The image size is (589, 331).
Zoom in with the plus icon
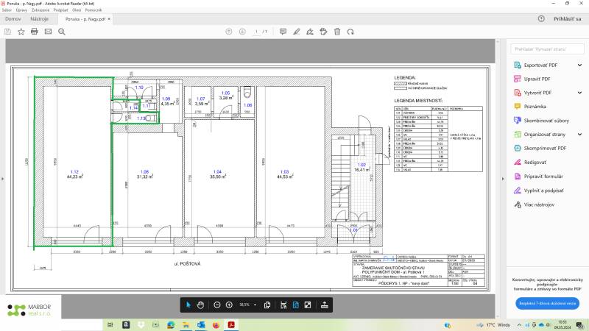pos(229,305)
